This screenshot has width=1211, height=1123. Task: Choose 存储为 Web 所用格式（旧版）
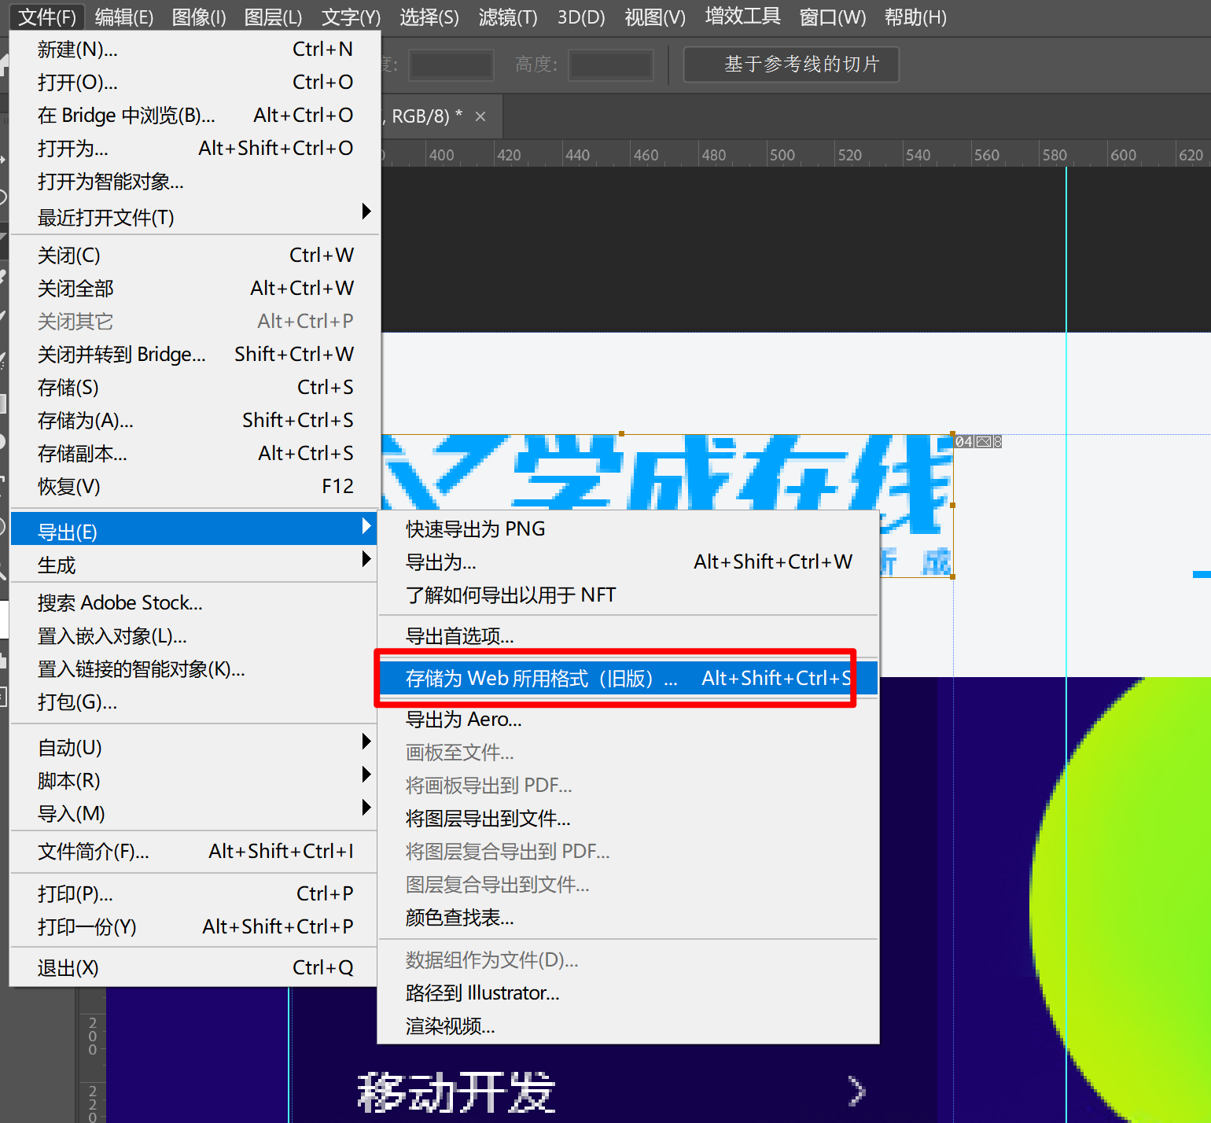click(628, 679)
